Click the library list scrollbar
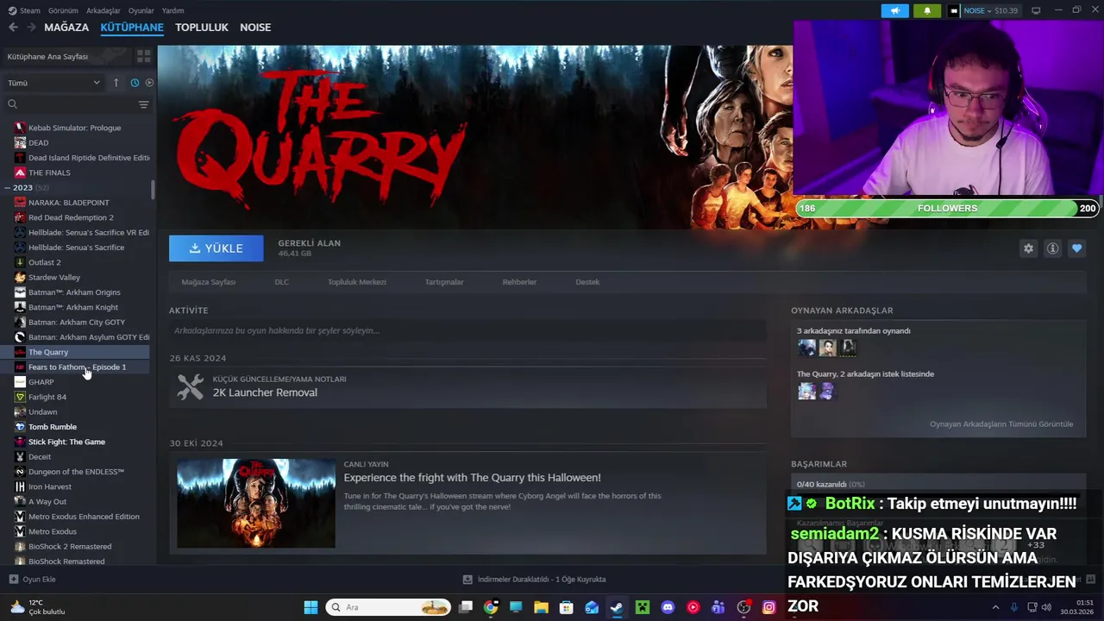1104x621 pixels. (153, 191)
